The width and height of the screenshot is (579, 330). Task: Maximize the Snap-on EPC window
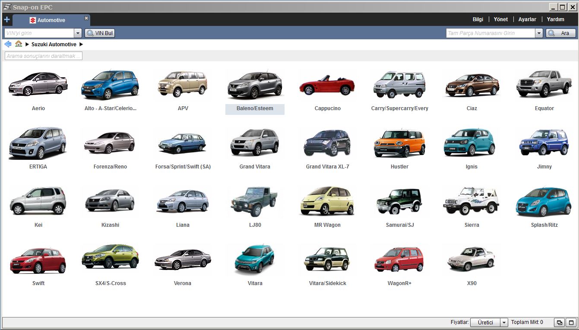pos(562,7)
